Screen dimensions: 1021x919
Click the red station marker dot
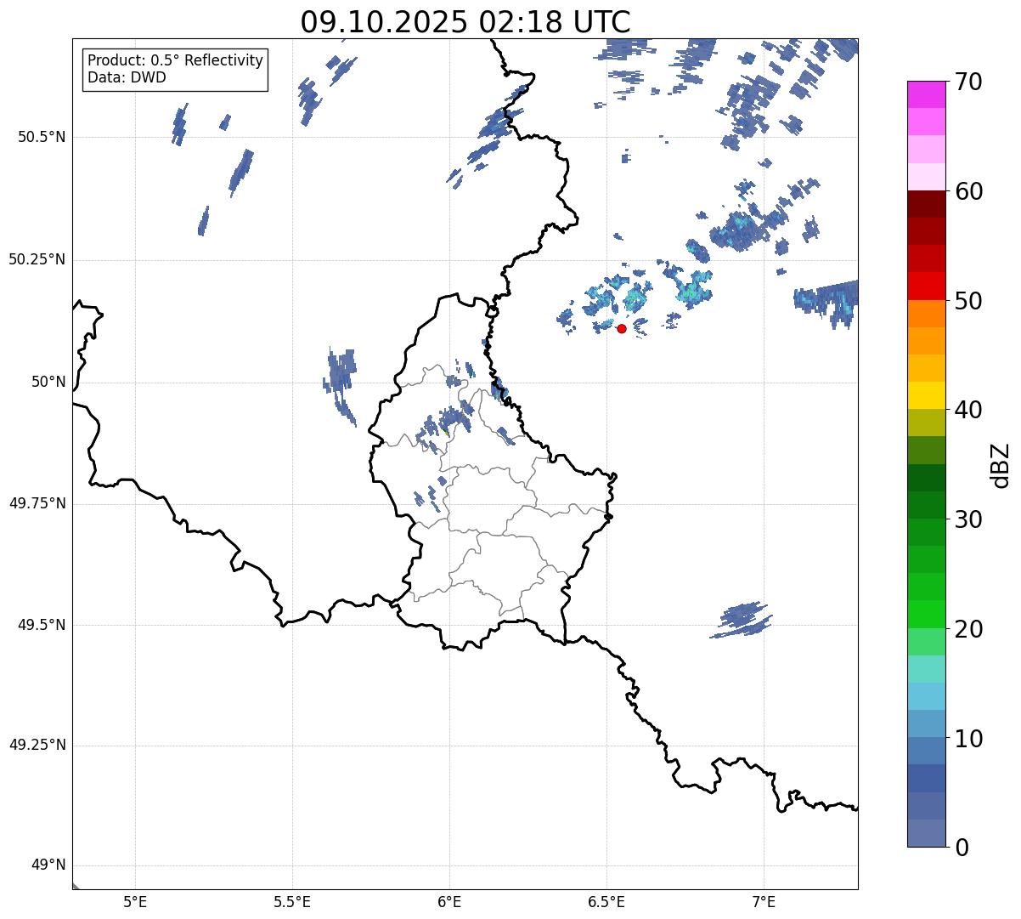622,328
